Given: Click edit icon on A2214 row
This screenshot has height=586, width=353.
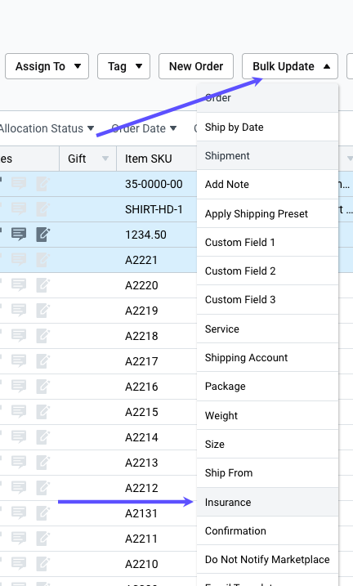Looking at the screenshot, I should [43, 437].
